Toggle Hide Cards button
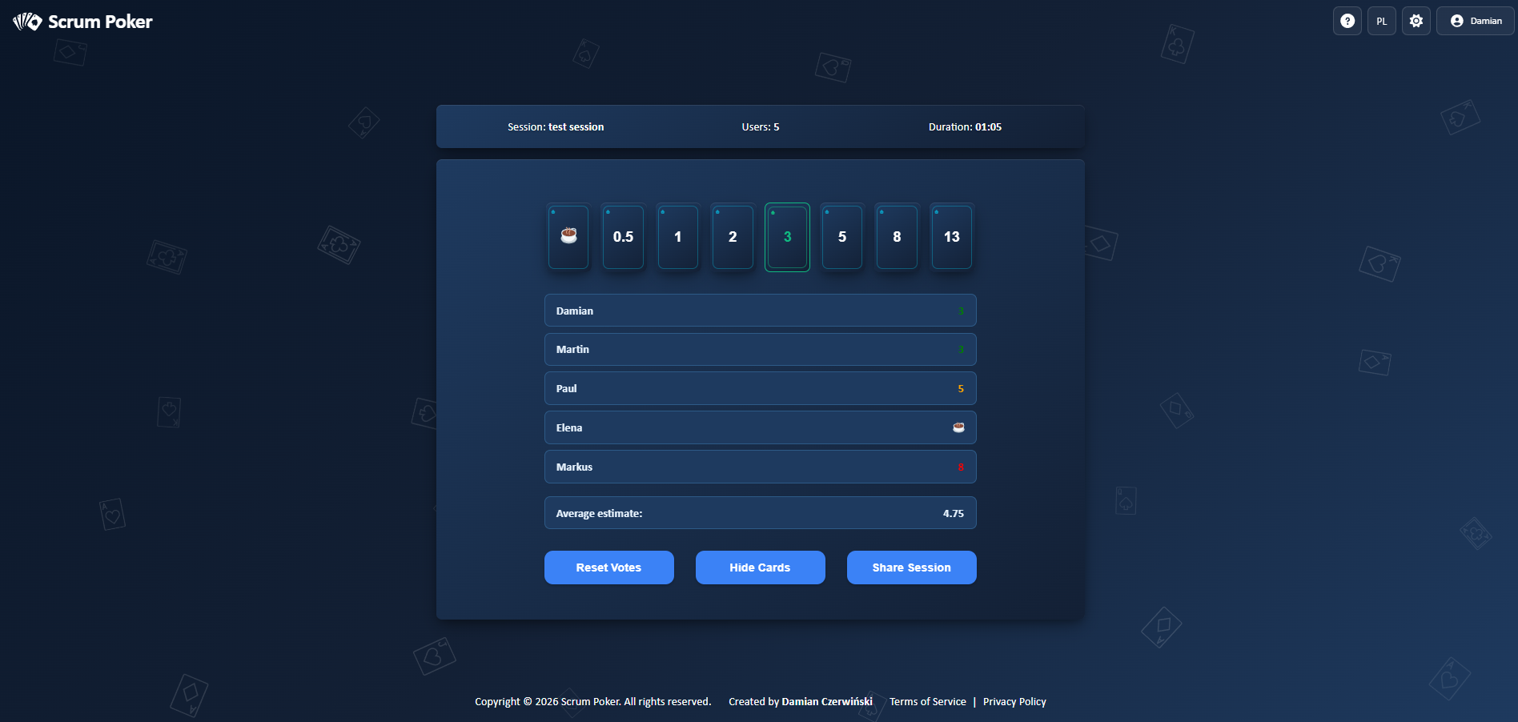1518x722 pixels. pos(760,568)
